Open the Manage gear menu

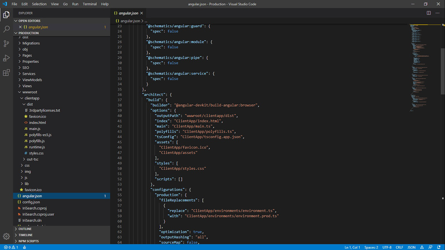pos(6,236)
